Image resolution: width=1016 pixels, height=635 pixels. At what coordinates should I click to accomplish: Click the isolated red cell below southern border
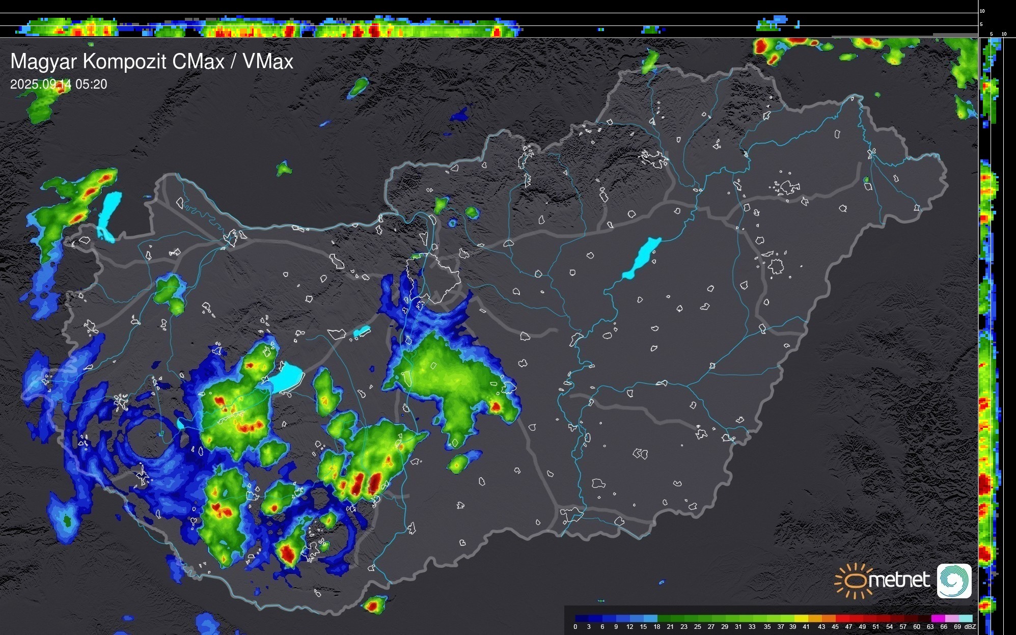click(x=373, y=605)
